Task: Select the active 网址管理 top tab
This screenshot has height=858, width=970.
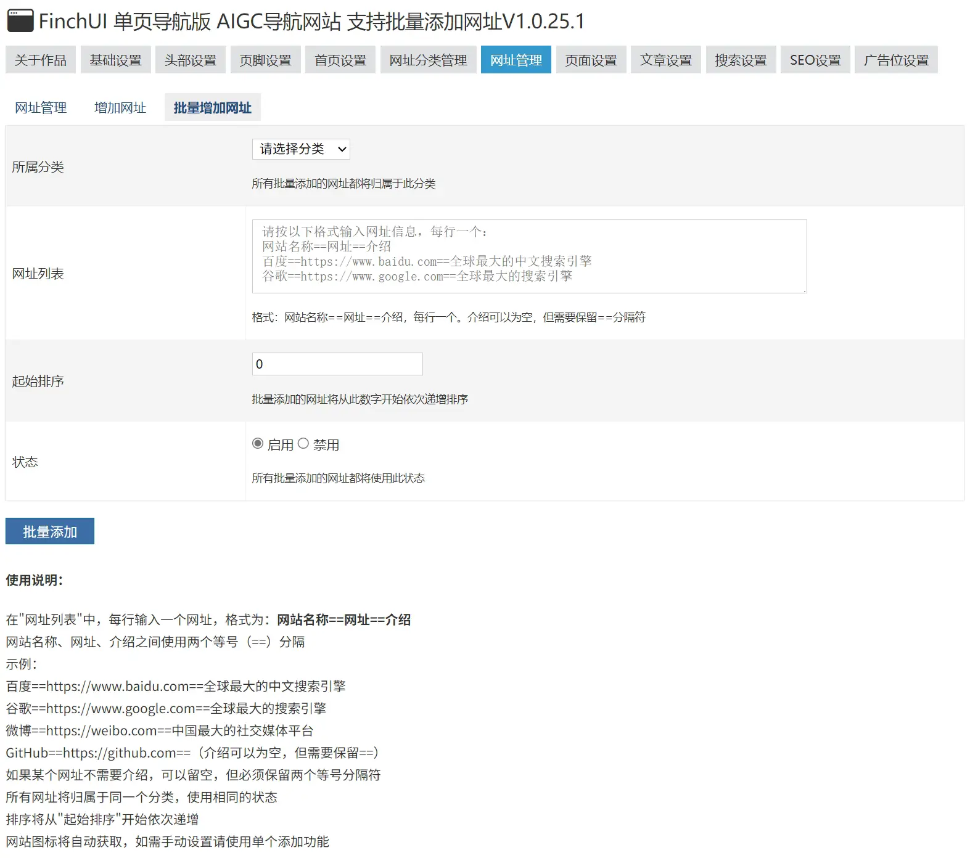Action: 516,60
